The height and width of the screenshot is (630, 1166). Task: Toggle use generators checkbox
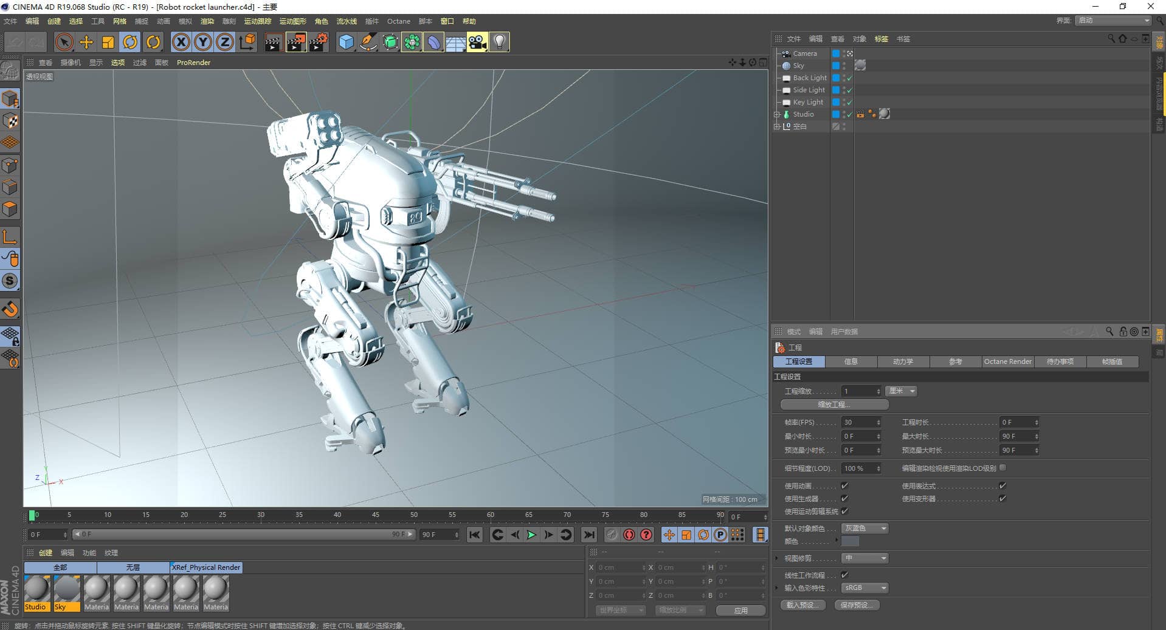844,498
